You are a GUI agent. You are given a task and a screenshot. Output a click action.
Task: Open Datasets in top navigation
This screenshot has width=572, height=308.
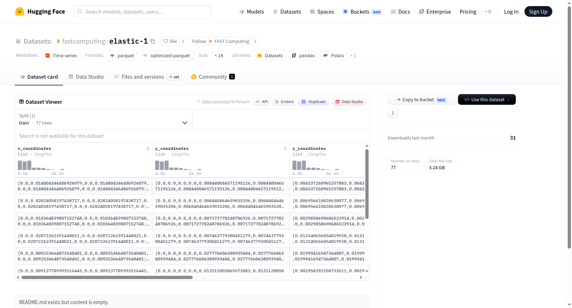click(x=287, y=11)
